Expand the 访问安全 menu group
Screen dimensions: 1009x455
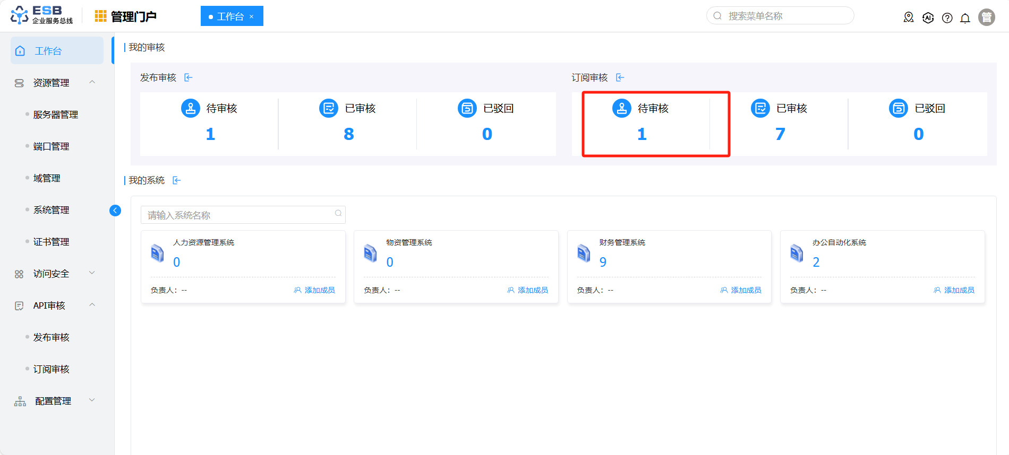pyautogui.click(x=92, y=273)
